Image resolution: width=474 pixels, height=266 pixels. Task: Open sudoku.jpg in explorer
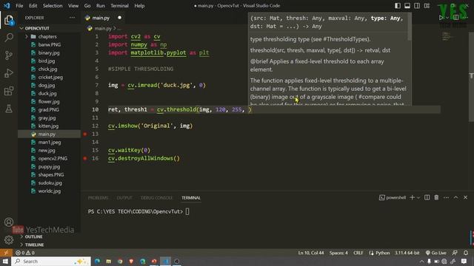[50, 183]
